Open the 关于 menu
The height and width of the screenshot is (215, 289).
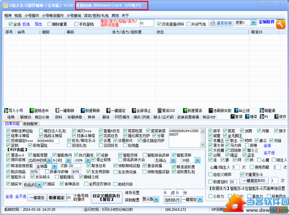click(x=125, y=16)
